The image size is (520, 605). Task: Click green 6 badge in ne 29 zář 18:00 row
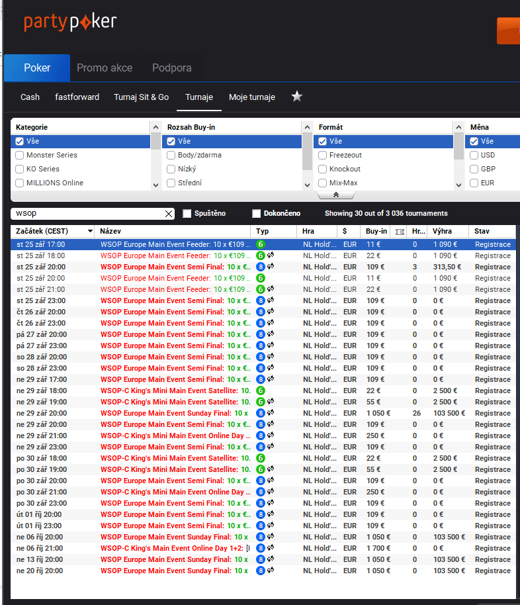click(x=261, y=391)
